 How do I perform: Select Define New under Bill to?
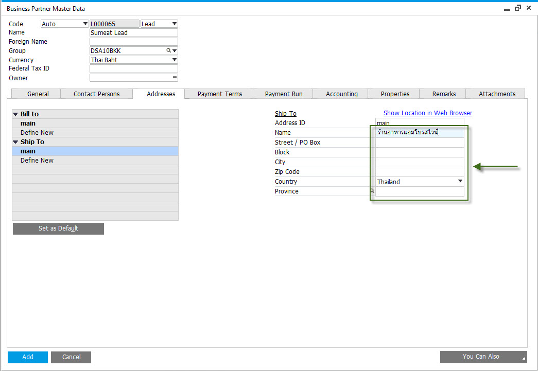pos(95,133)
